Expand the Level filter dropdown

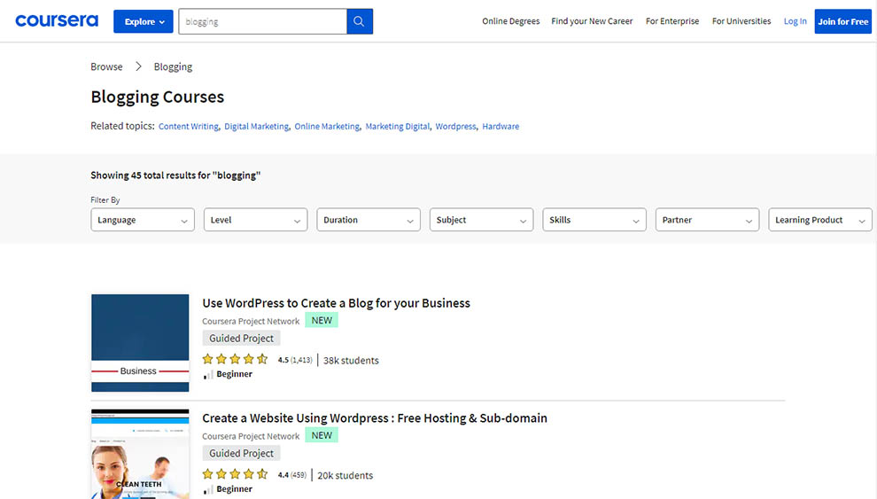pyautogui.click(x=256, y=220)
